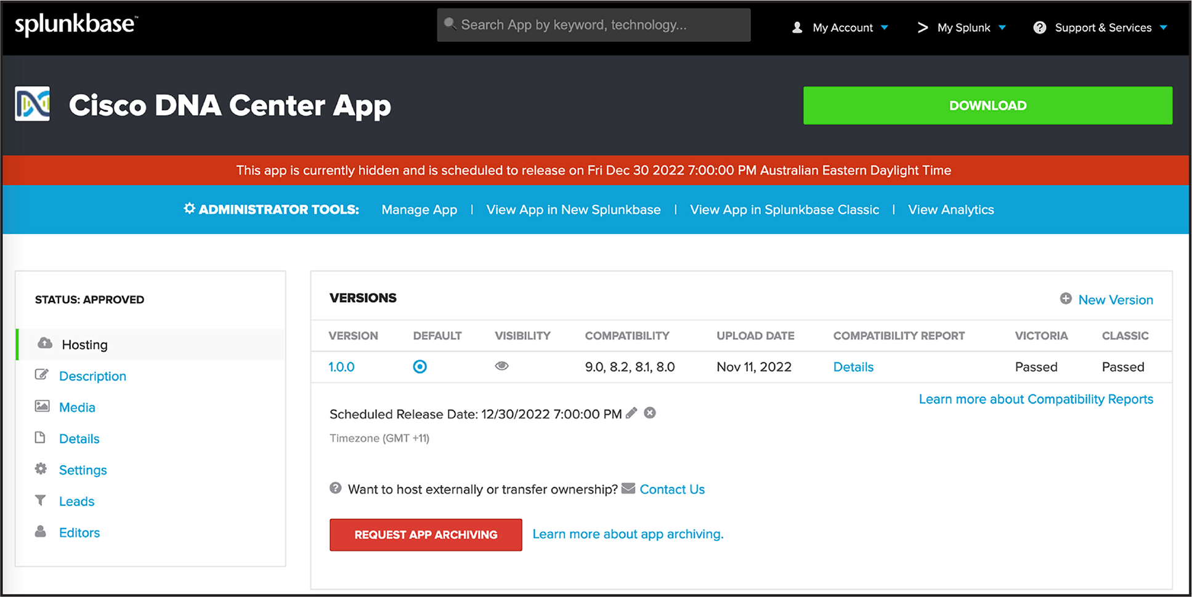Click the Victoria Passed result
Screen dimensions: 1192x597
pos(1036,367)
